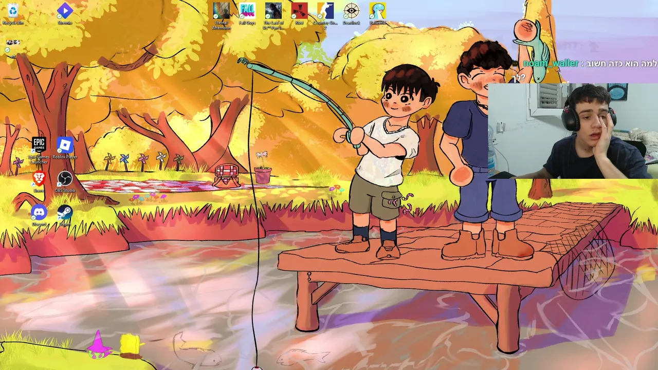Select the small 'art' image file icon
This screenshot has height=370, width=658.
point(13,47)
